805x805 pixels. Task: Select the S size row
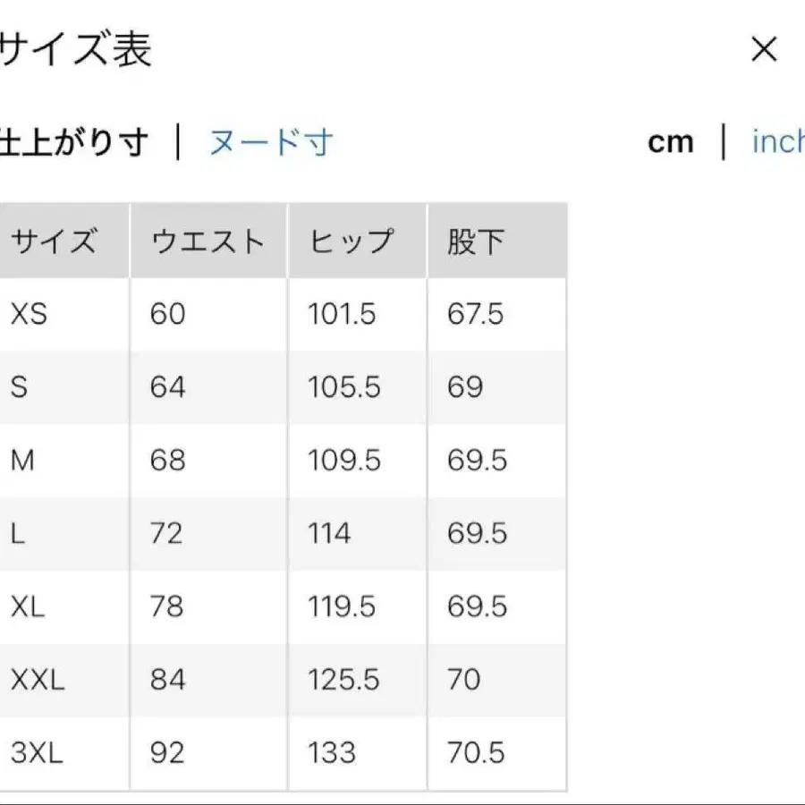(20, 387)
